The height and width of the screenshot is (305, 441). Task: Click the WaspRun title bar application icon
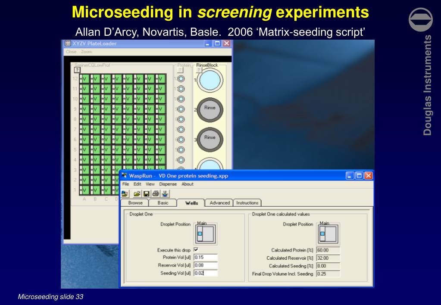(124, 176)
